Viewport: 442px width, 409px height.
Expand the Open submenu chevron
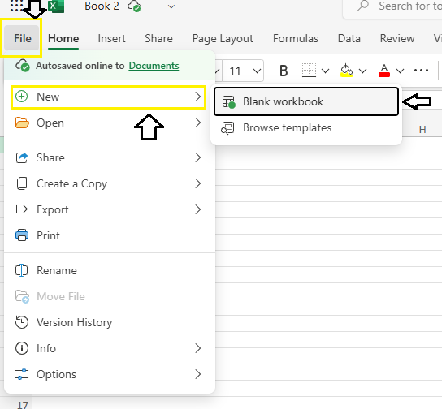pyautogui.click(x=198, y=123)
